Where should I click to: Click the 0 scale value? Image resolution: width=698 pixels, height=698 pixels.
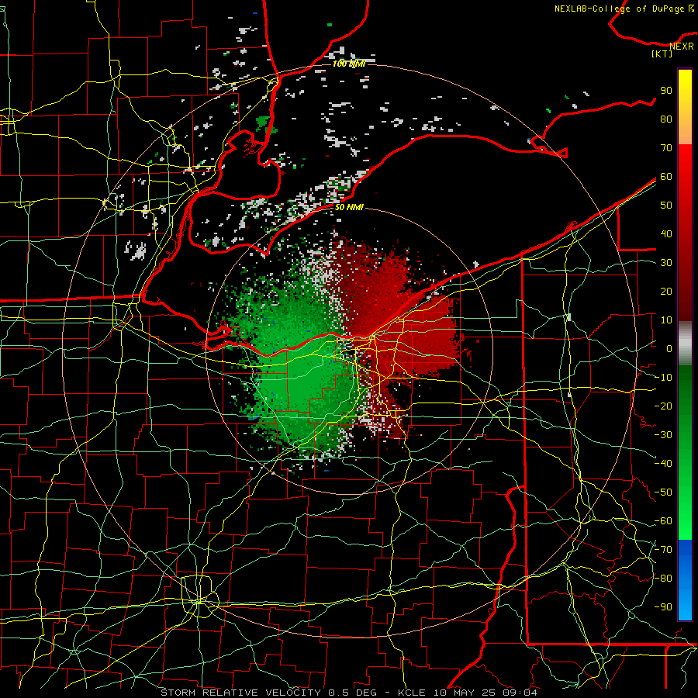pyautogui.click(x=669, y=348)
